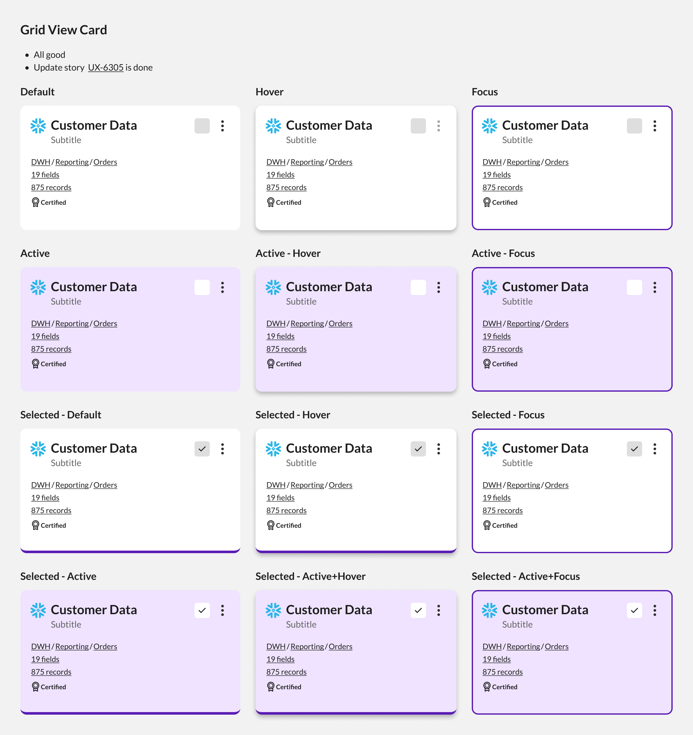This screenshot has width=693, height=735.
Task: Open Reporting link on the Active - Focus card
Action: pos(523,324)
